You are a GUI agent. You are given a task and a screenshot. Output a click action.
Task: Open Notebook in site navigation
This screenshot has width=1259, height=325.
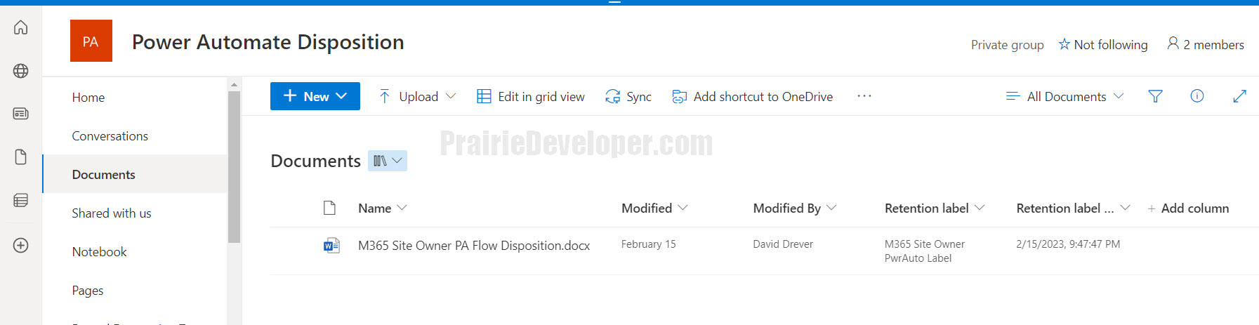click(x=100, y=252)
